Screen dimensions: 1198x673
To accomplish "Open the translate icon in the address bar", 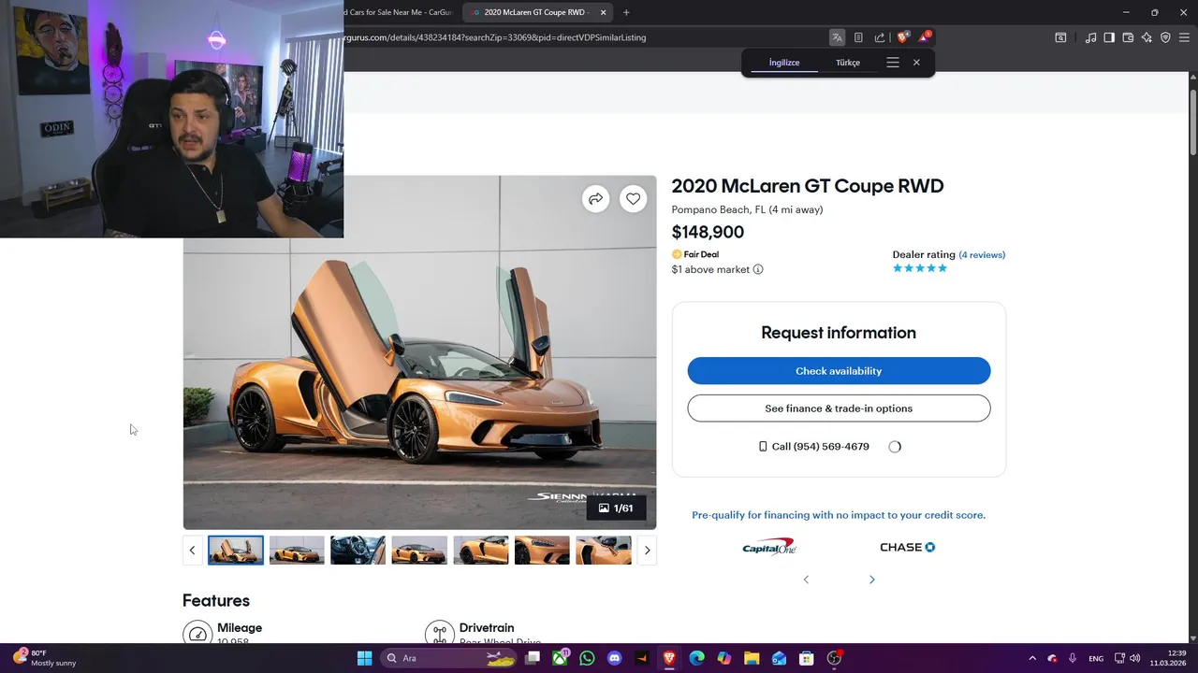I will click(x=837, y=37).
